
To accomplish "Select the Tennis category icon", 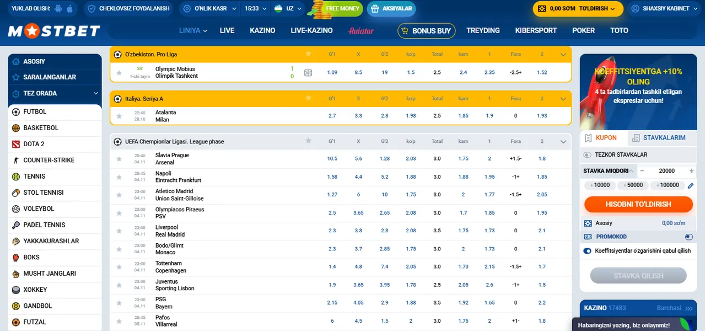I will pos(15,177).
